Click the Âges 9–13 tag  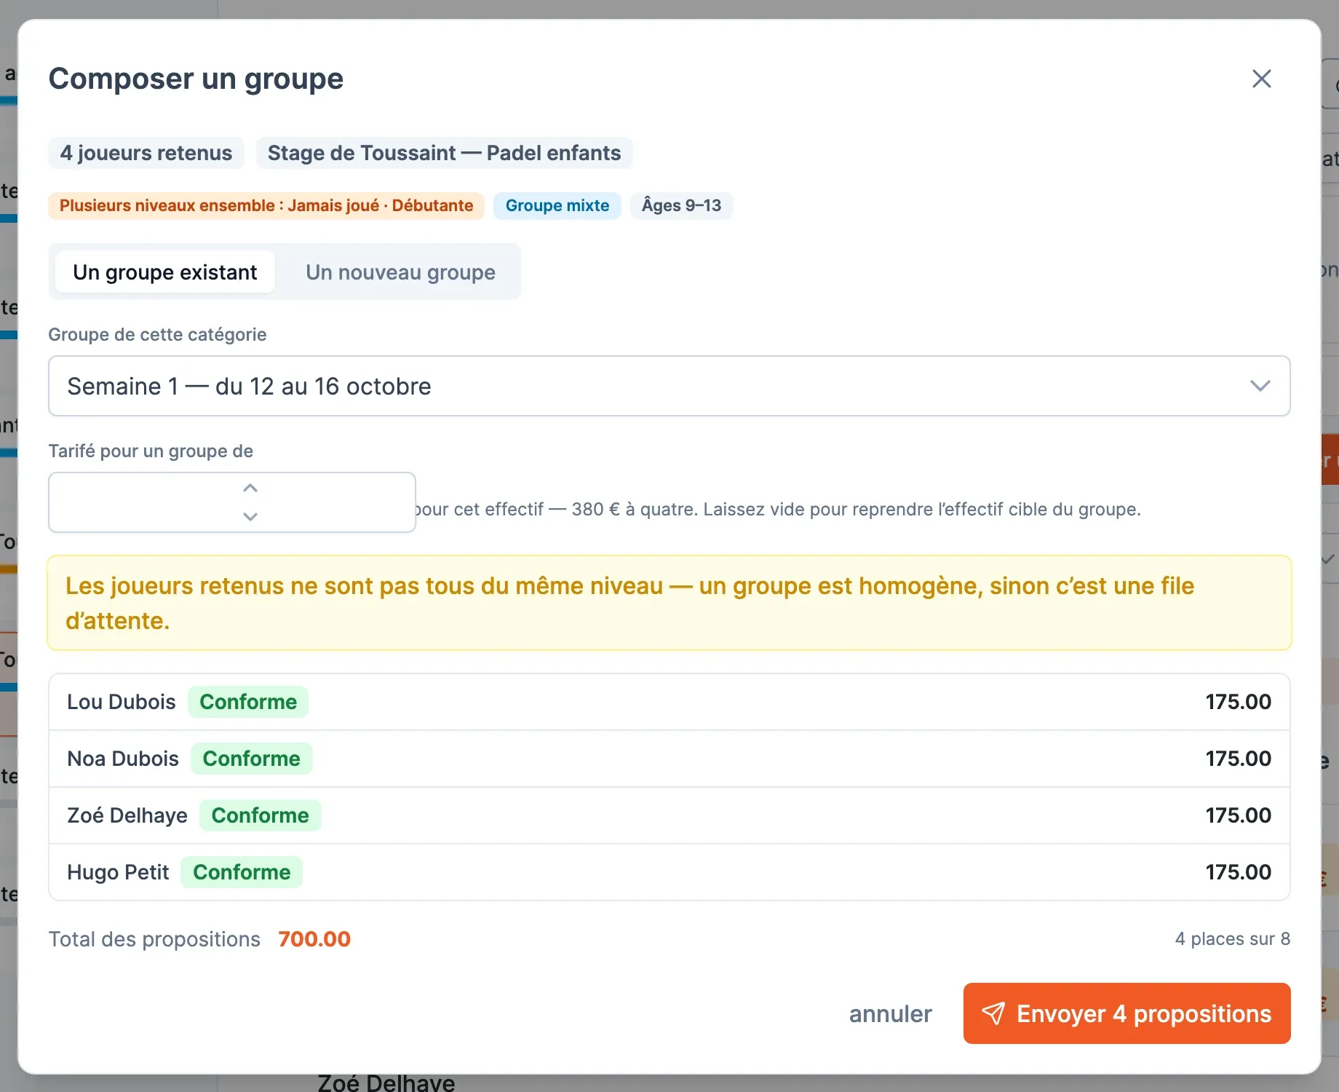click(x=681, y=205)
